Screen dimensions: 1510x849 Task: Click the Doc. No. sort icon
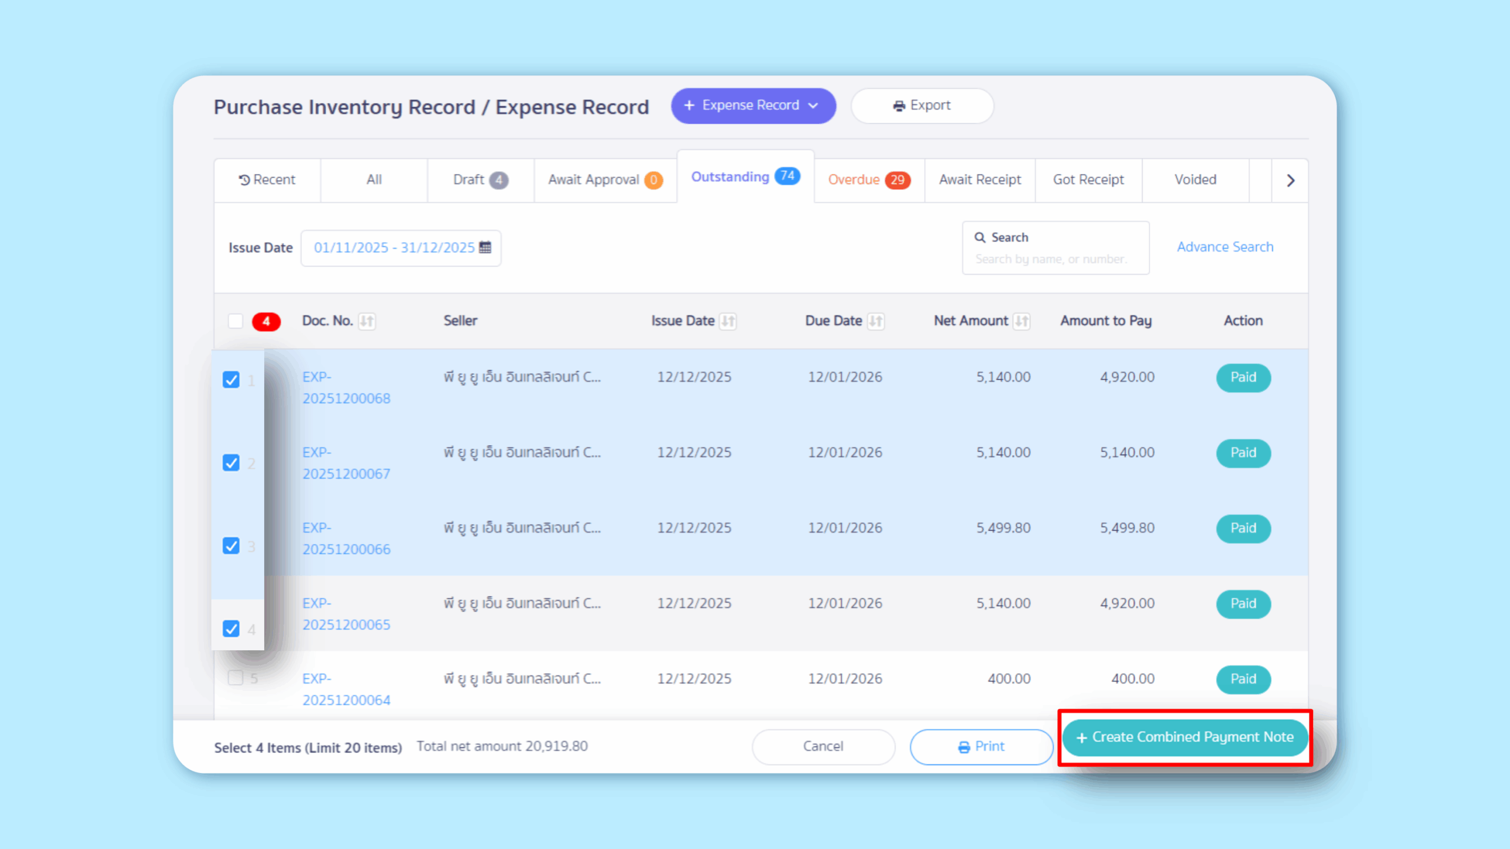(367, 321)
